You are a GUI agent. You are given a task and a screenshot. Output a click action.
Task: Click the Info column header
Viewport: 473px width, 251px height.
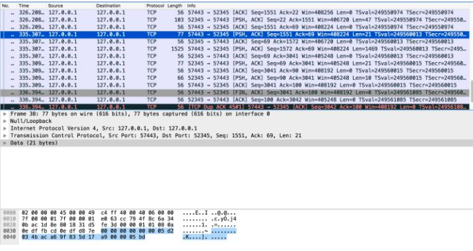pos(191,6)
